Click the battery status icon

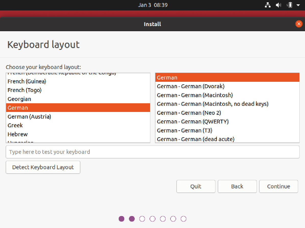(x=290, y=5)
